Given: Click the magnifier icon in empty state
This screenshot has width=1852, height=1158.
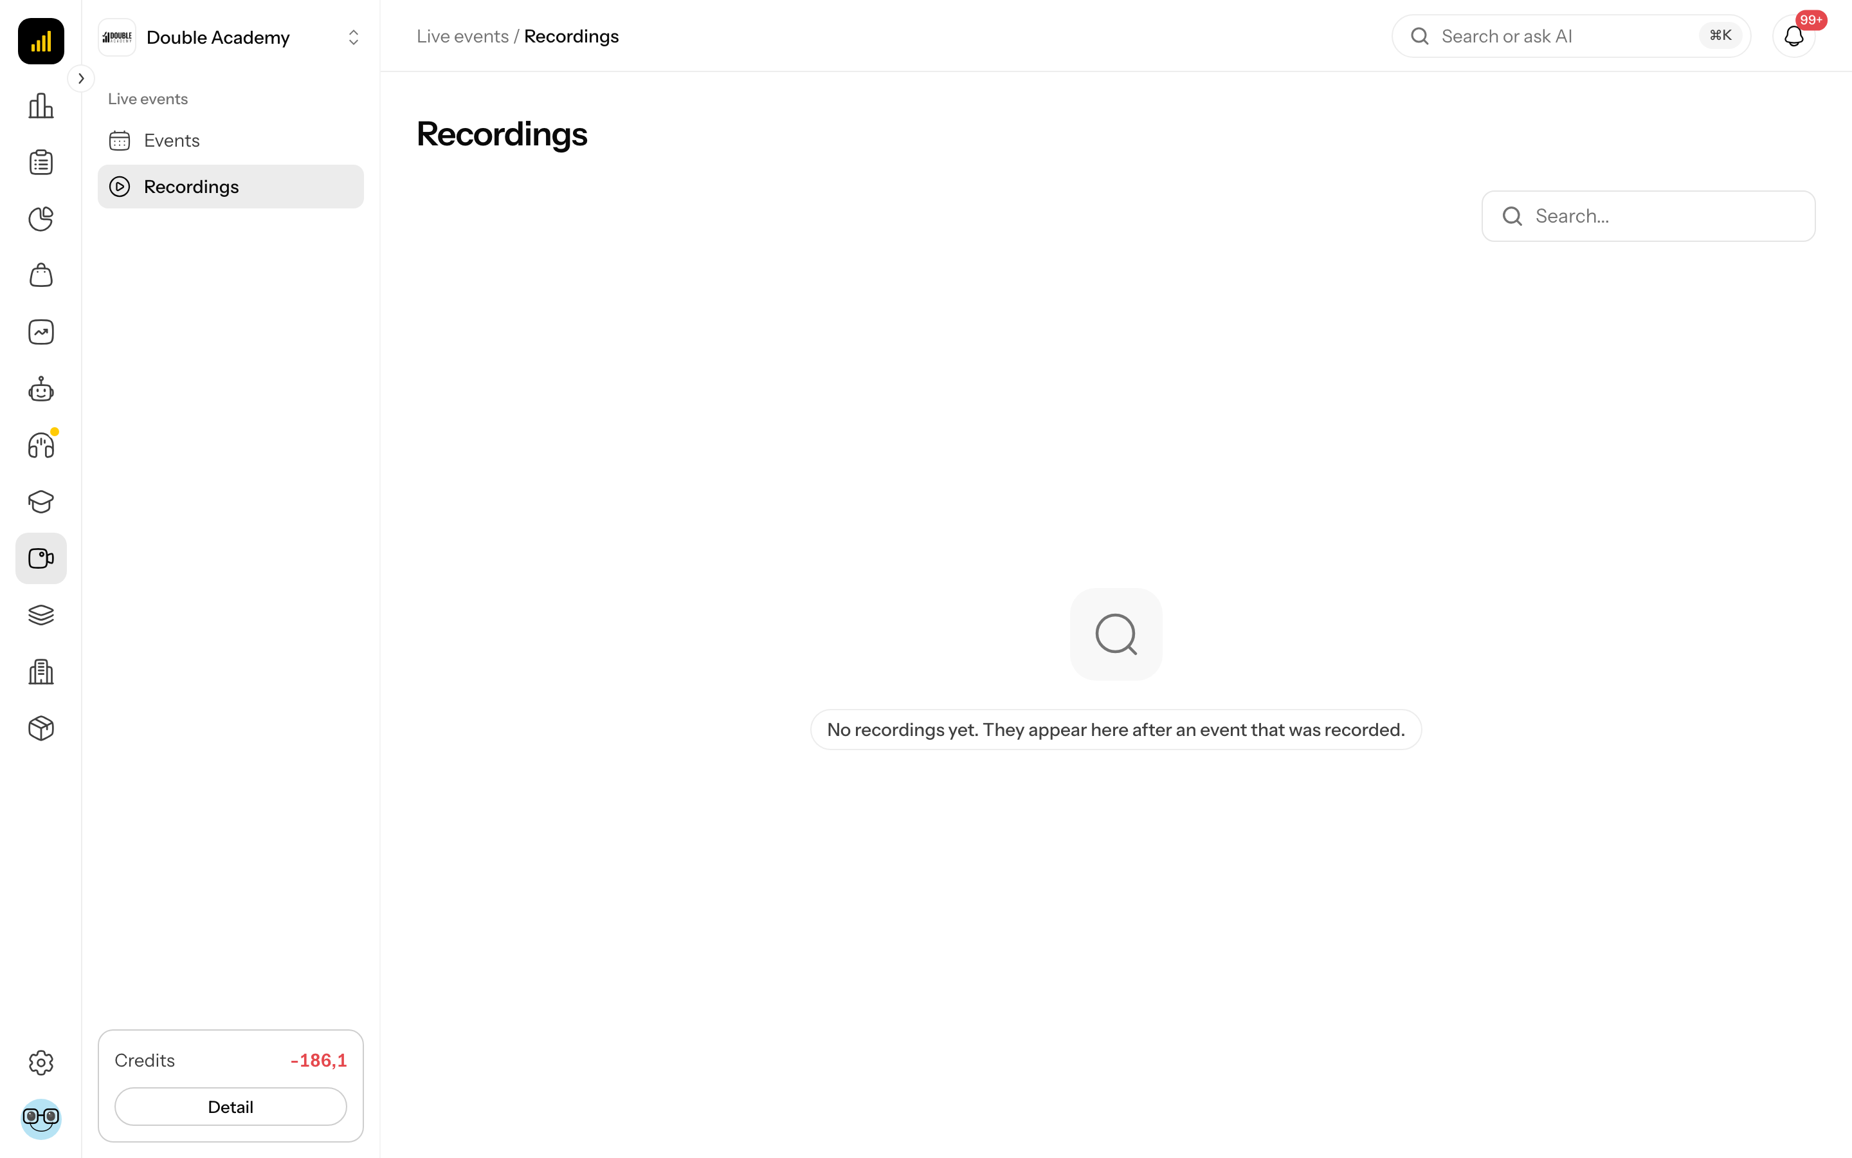Looking at the screenshot, I should coord(1116,634).
